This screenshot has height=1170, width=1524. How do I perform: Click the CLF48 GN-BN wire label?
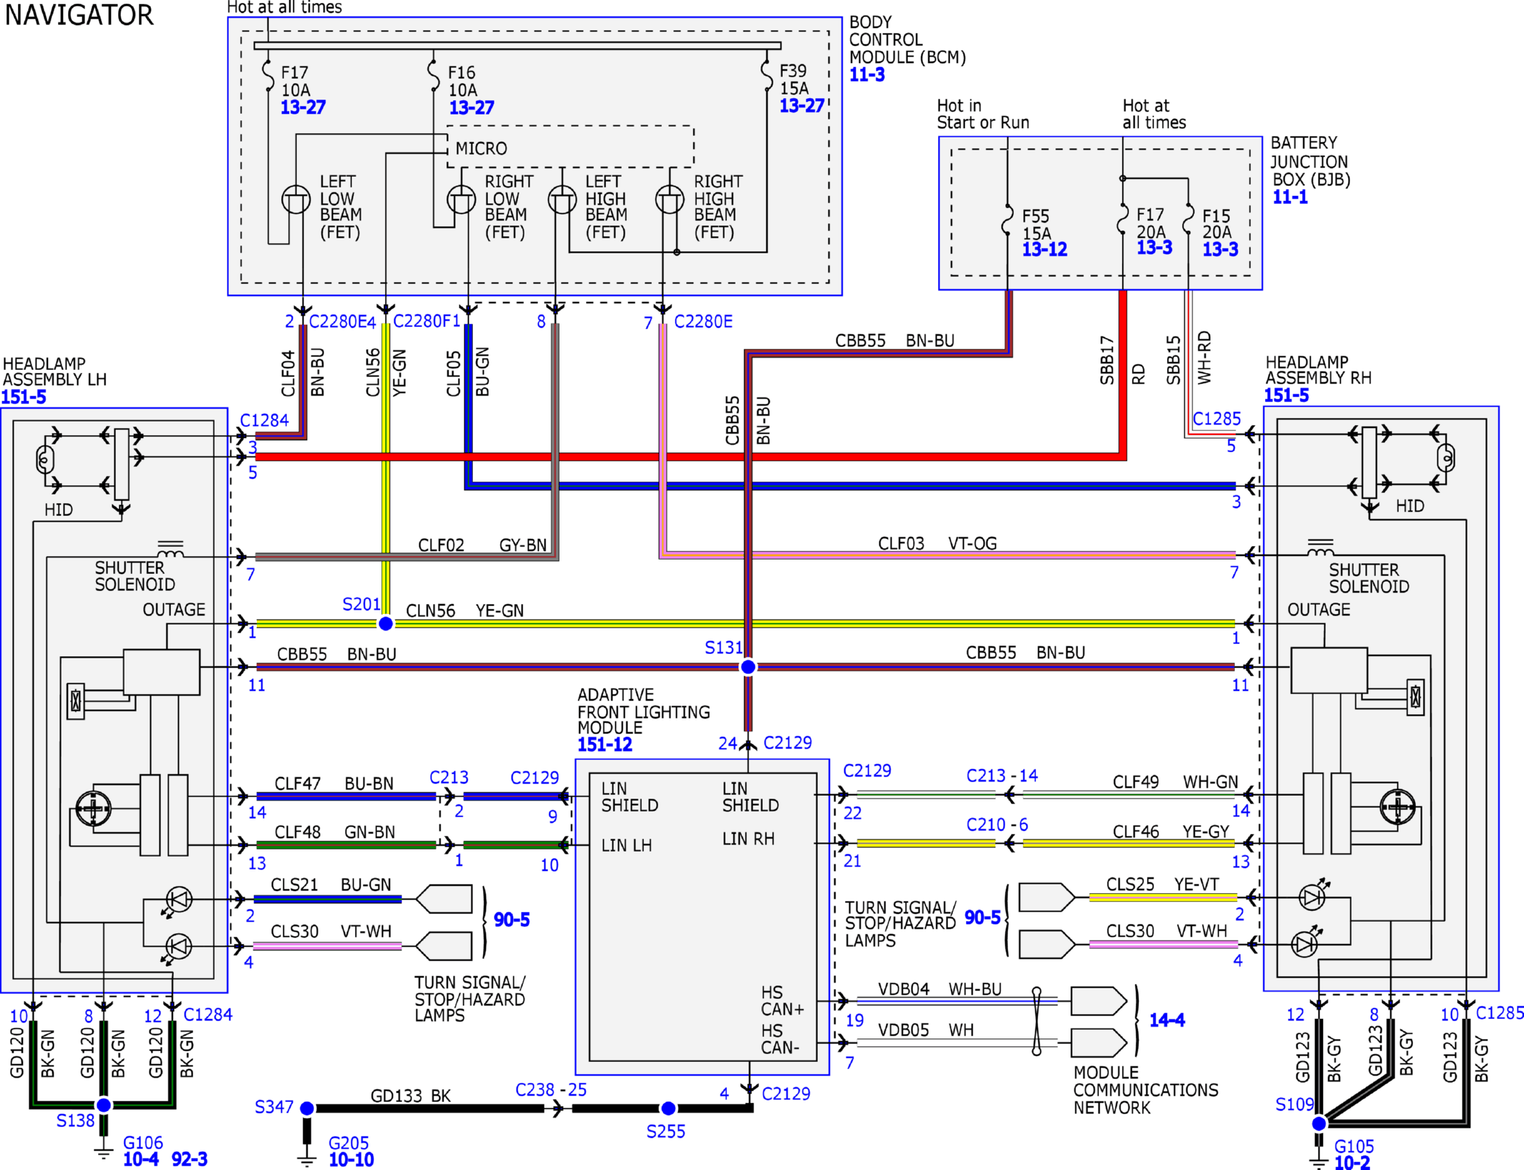pos(335,832)
